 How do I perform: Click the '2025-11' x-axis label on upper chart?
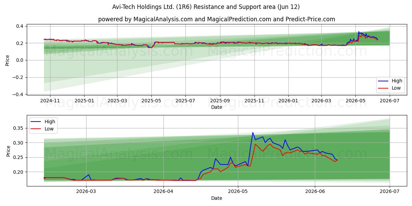click(x=254, y=101)
